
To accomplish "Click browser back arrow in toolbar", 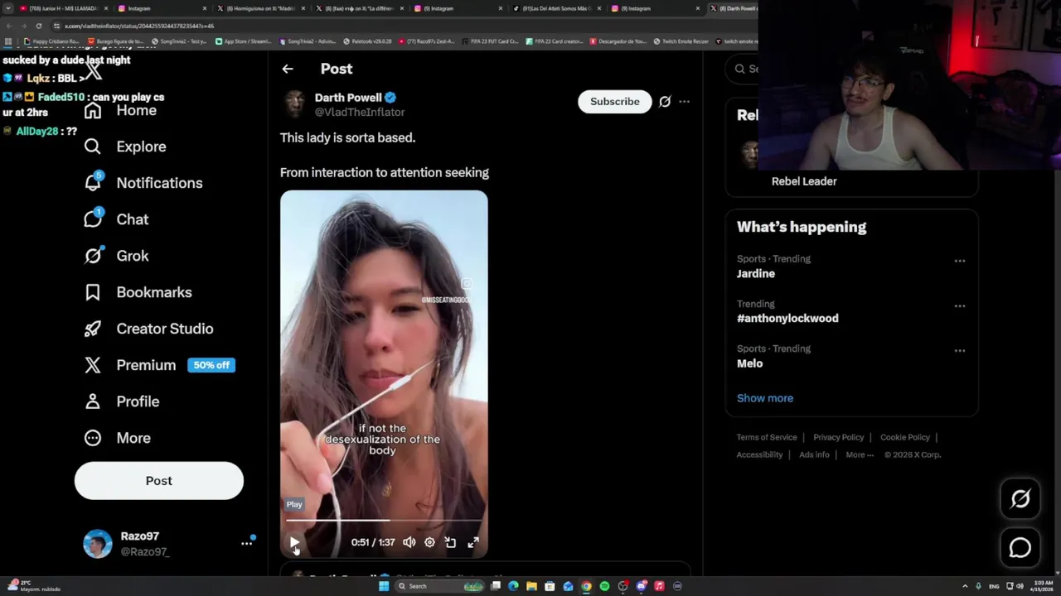I will click(8, 26).
